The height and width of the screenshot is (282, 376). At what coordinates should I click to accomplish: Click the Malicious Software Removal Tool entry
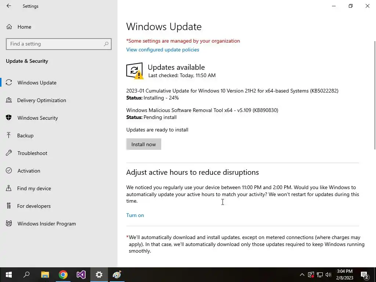(x=202, y=110)
